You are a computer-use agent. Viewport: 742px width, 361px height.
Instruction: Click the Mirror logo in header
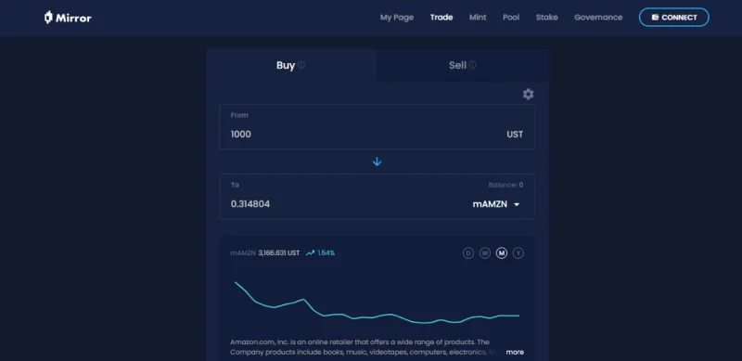tap(68, 18)
